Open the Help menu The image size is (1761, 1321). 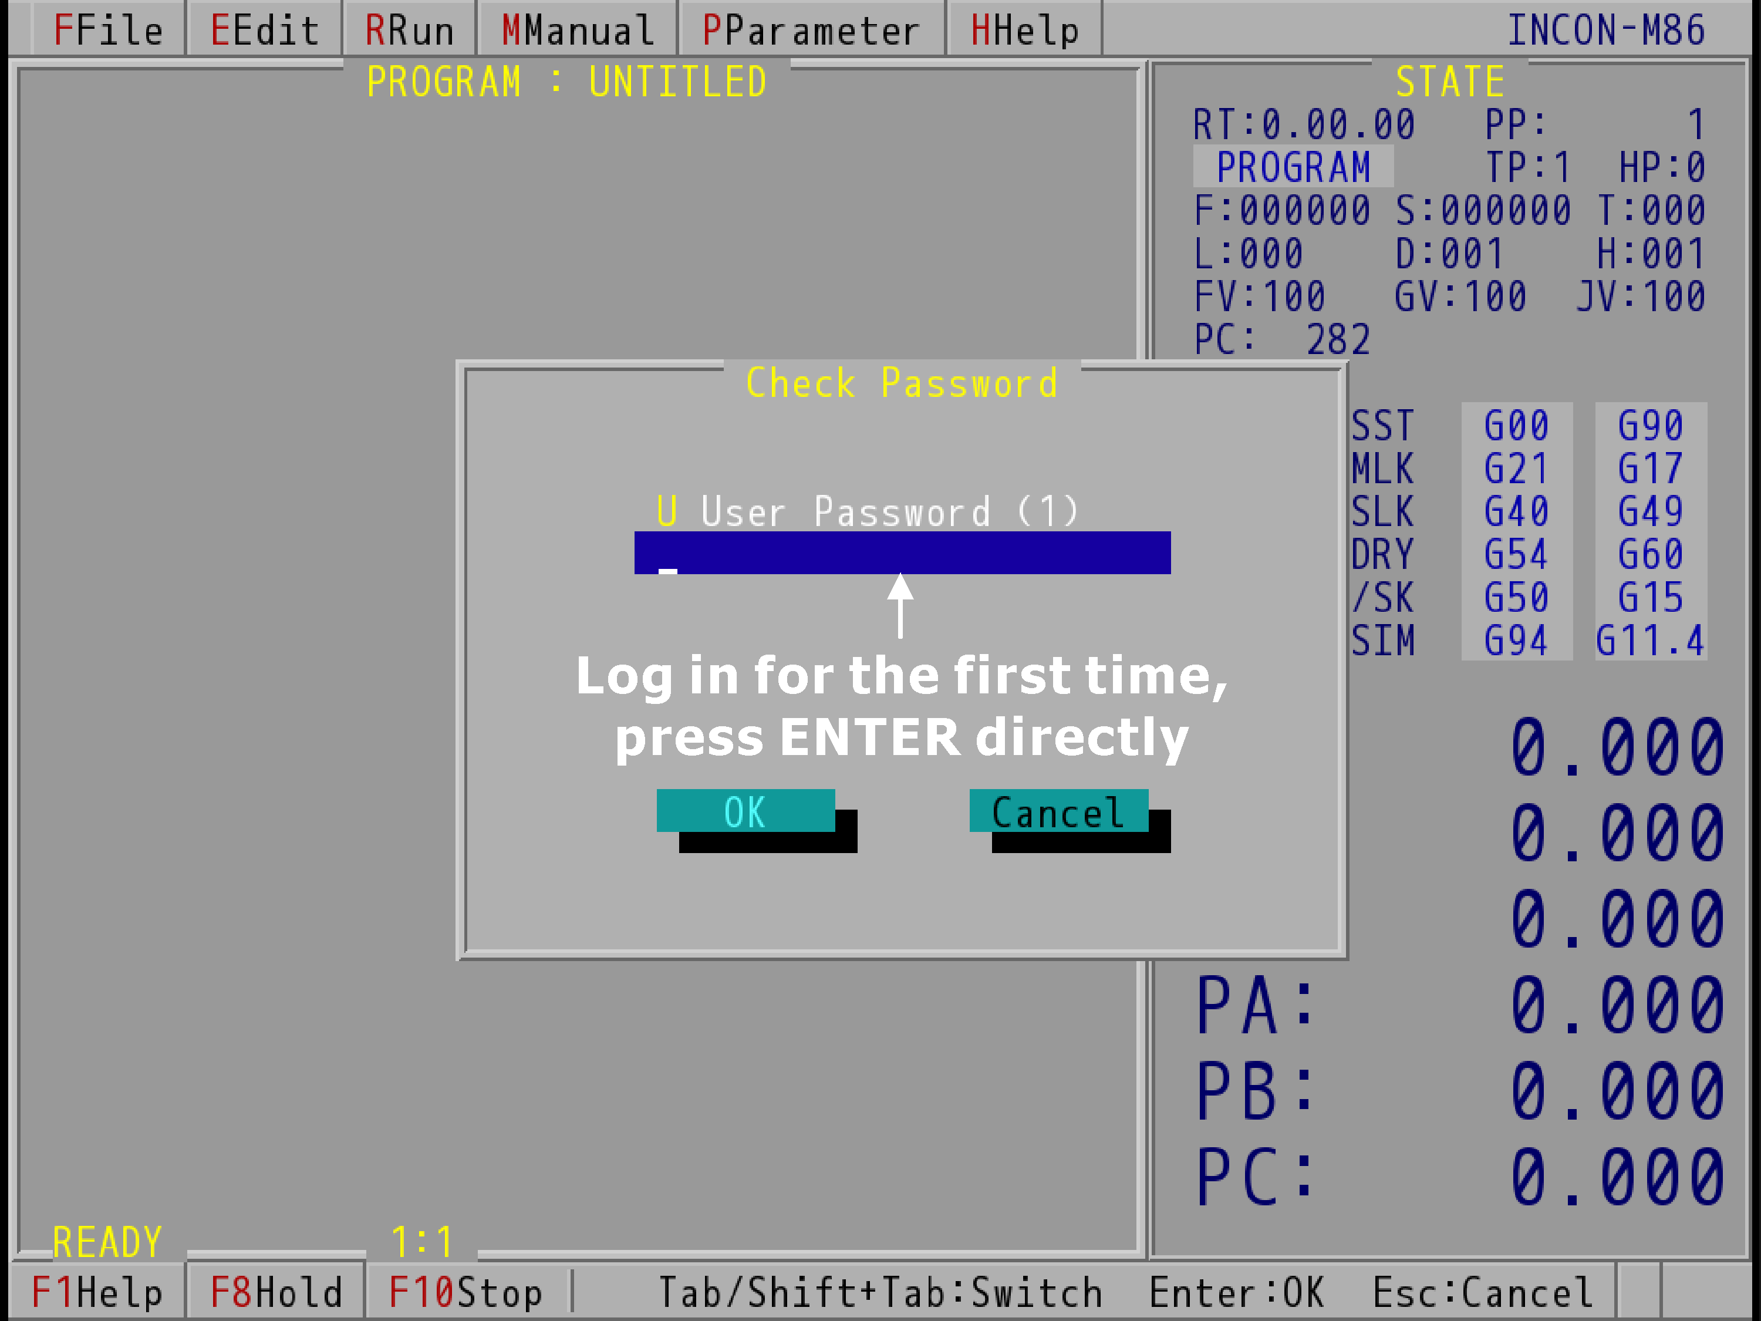[1024, 31]
